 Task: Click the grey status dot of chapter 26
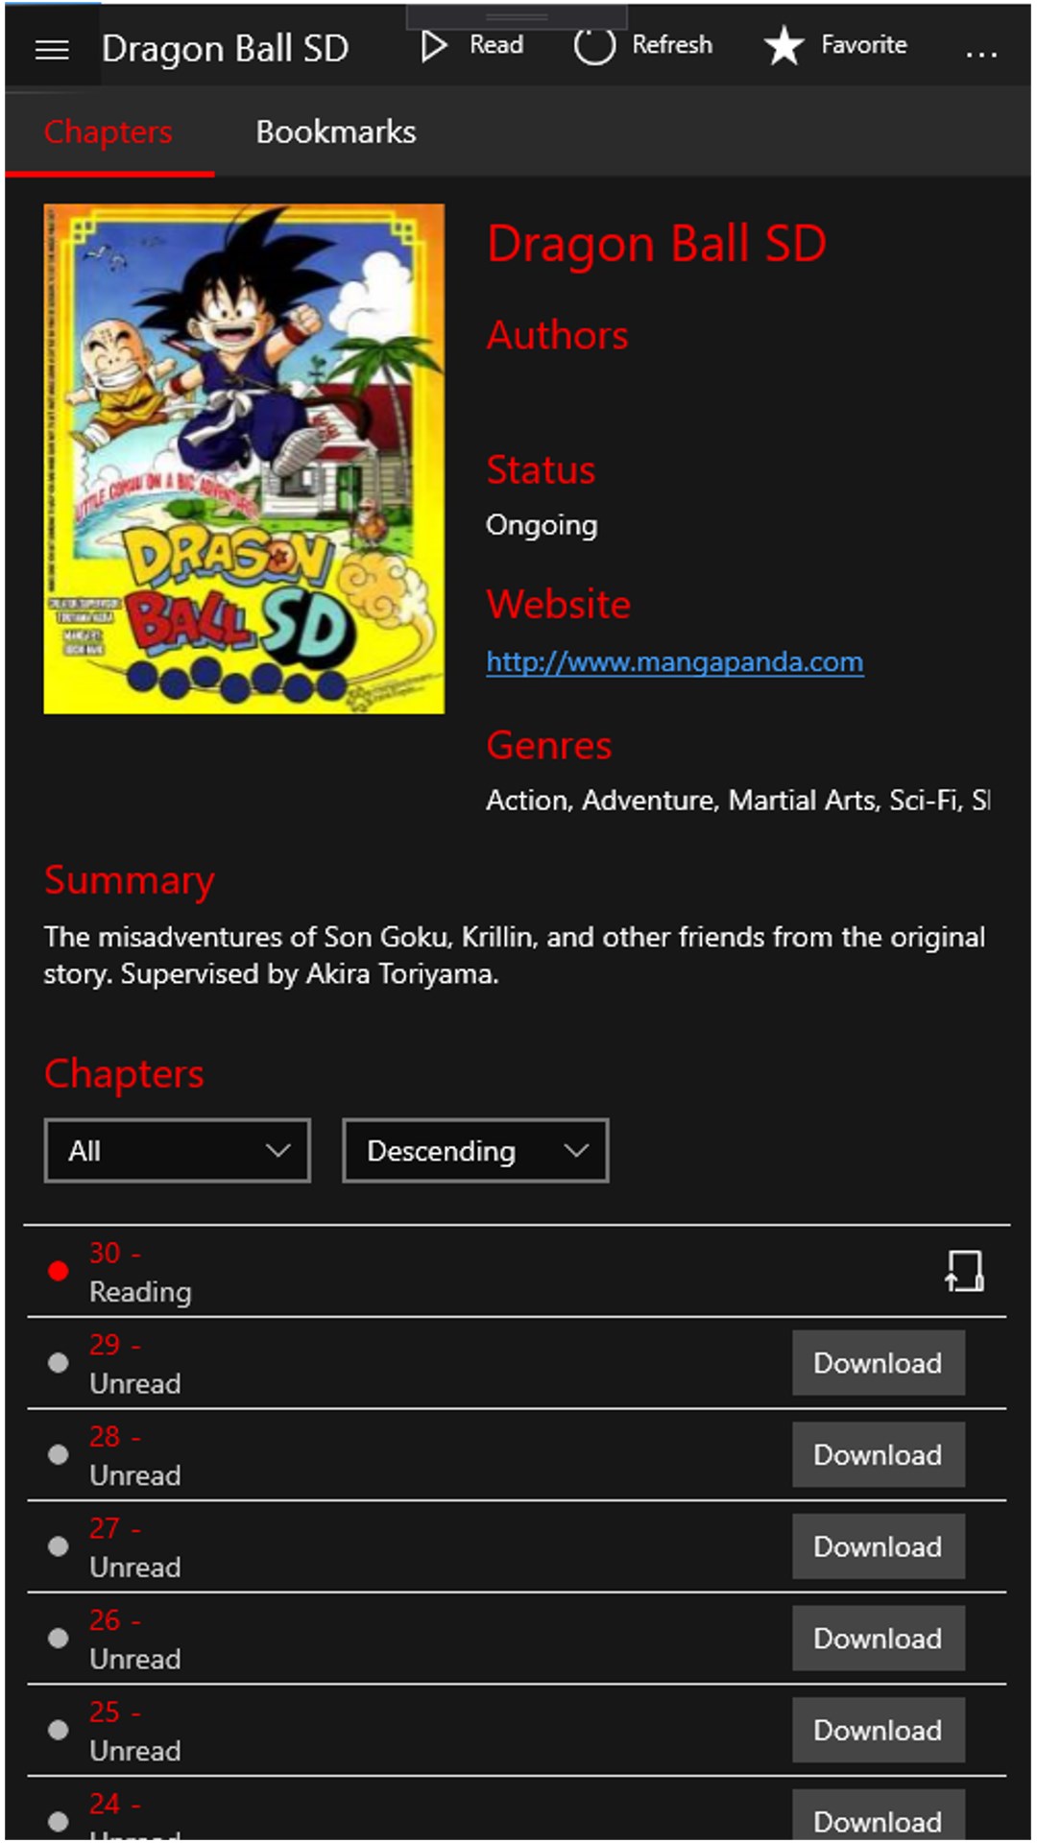[58, 1638]
